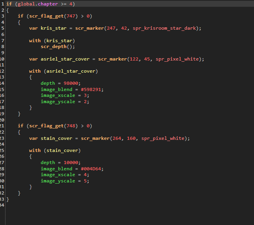Click the depth value 10000
Screen dimensions: 254x225
click(x=71, y=162)
